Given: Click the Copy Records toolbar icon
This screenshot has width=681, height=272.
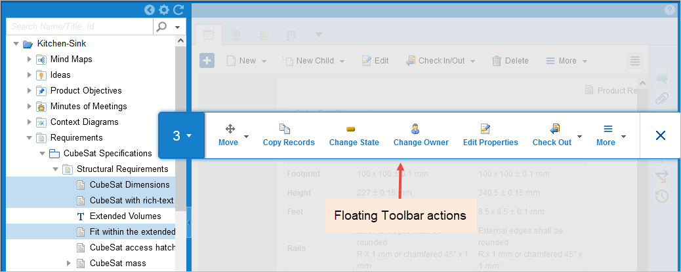Looking at the screenshot, I should click(285, 129).
